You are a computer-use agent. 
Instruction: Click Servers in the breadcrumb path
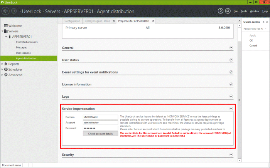click(x=52, y=11)
